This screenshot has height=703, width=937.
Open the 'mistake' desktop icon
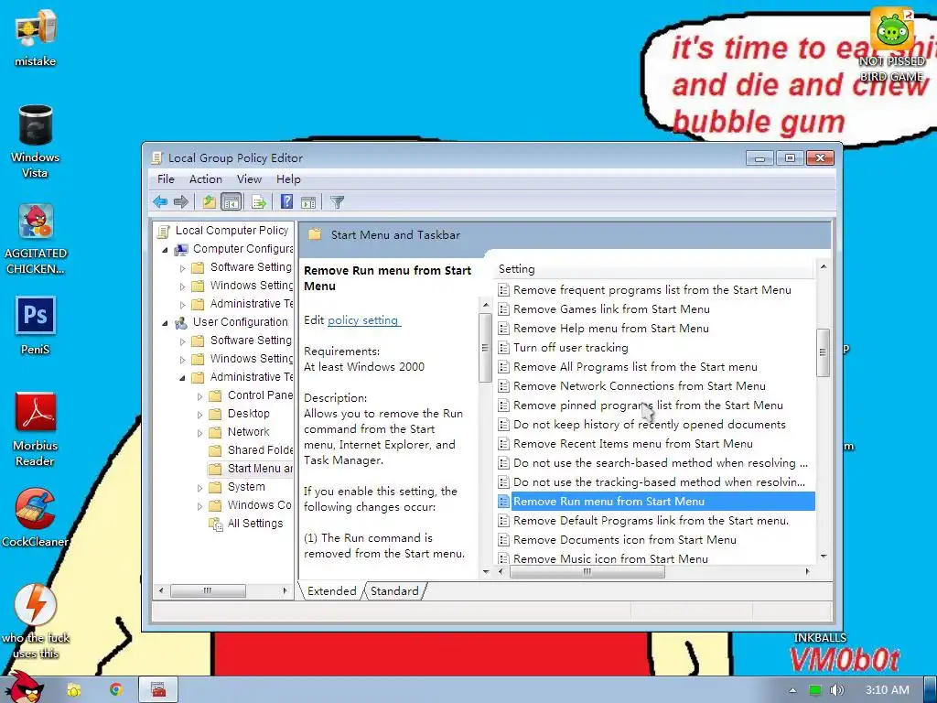tap(36, 37)
